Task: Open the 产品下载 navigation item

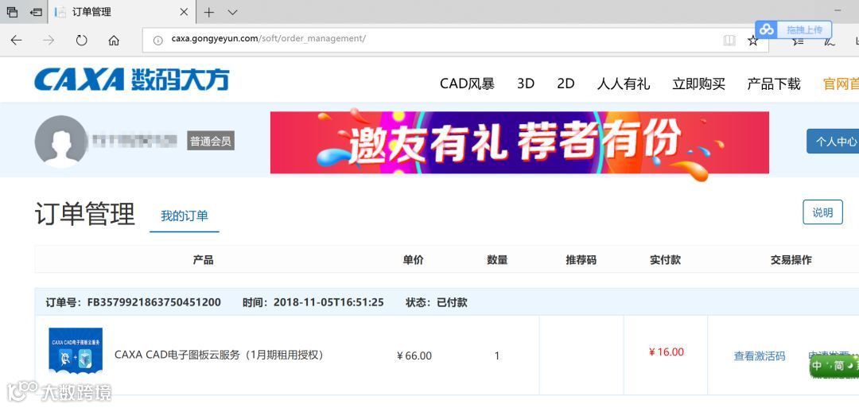Action: click(x=774, y=84)
